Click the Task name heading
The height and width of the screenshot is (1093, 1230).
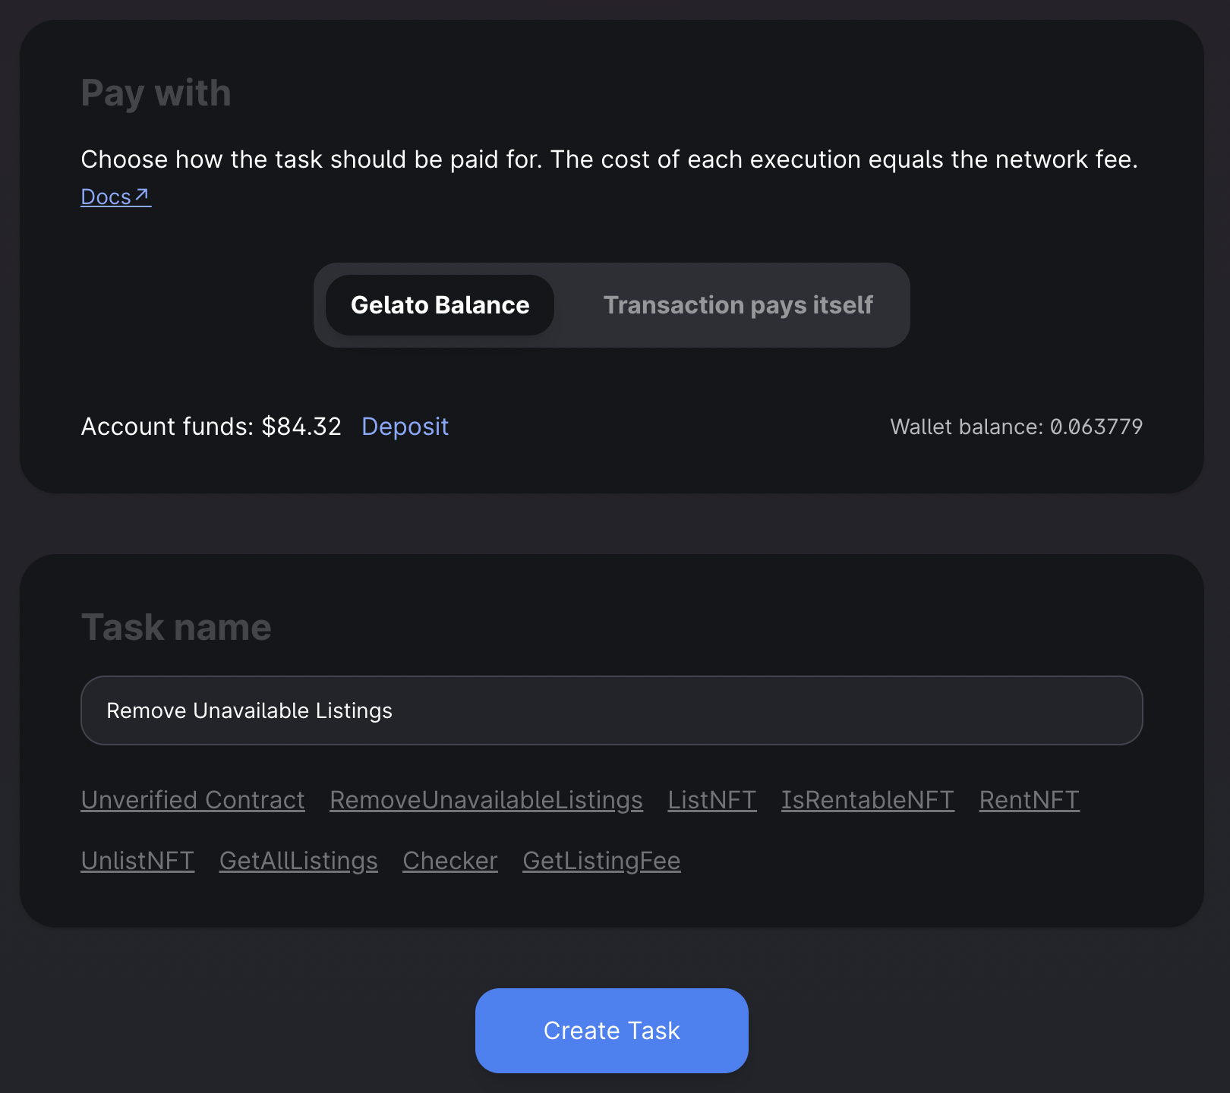pyautogui.click(x=176, y=628)
